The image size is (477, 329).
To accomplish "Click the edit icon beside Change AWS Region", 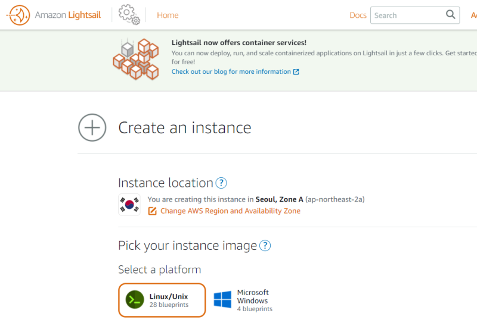I will (152, 211).
